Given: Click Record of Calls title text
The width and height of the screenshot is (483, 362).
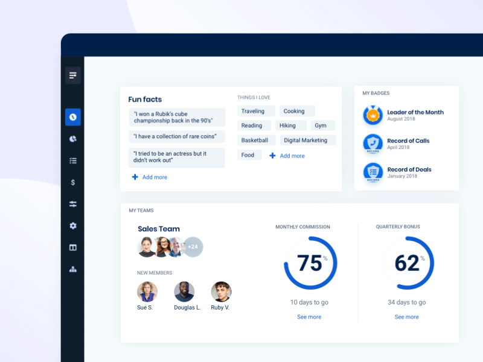Looking at the screenshot, I should click(408, 141).
